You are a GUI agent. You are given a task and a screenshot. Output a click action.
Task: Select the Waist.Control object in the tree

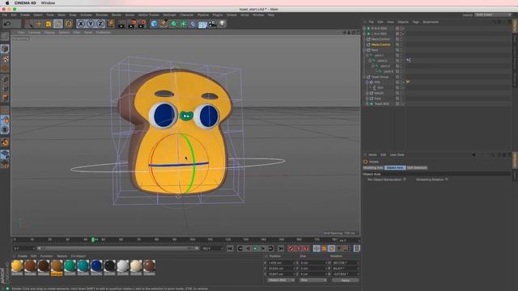(x=380, y=44)
